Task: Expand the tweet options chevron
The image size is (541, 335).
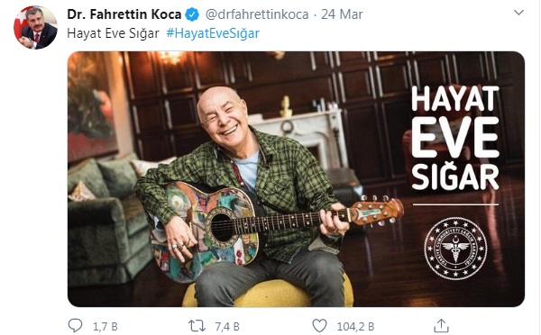Action: click(x=519, y=13)
